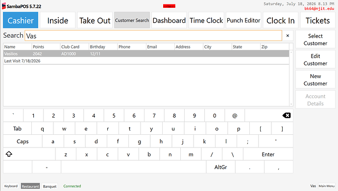Tap the Tab key on keyboard
The height and width of the screenshot is (191, 338).
click(x=17, y=128)
